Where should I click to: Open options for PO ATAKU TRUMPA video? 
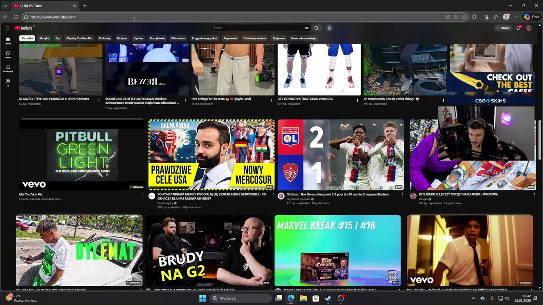click(273, 195)
